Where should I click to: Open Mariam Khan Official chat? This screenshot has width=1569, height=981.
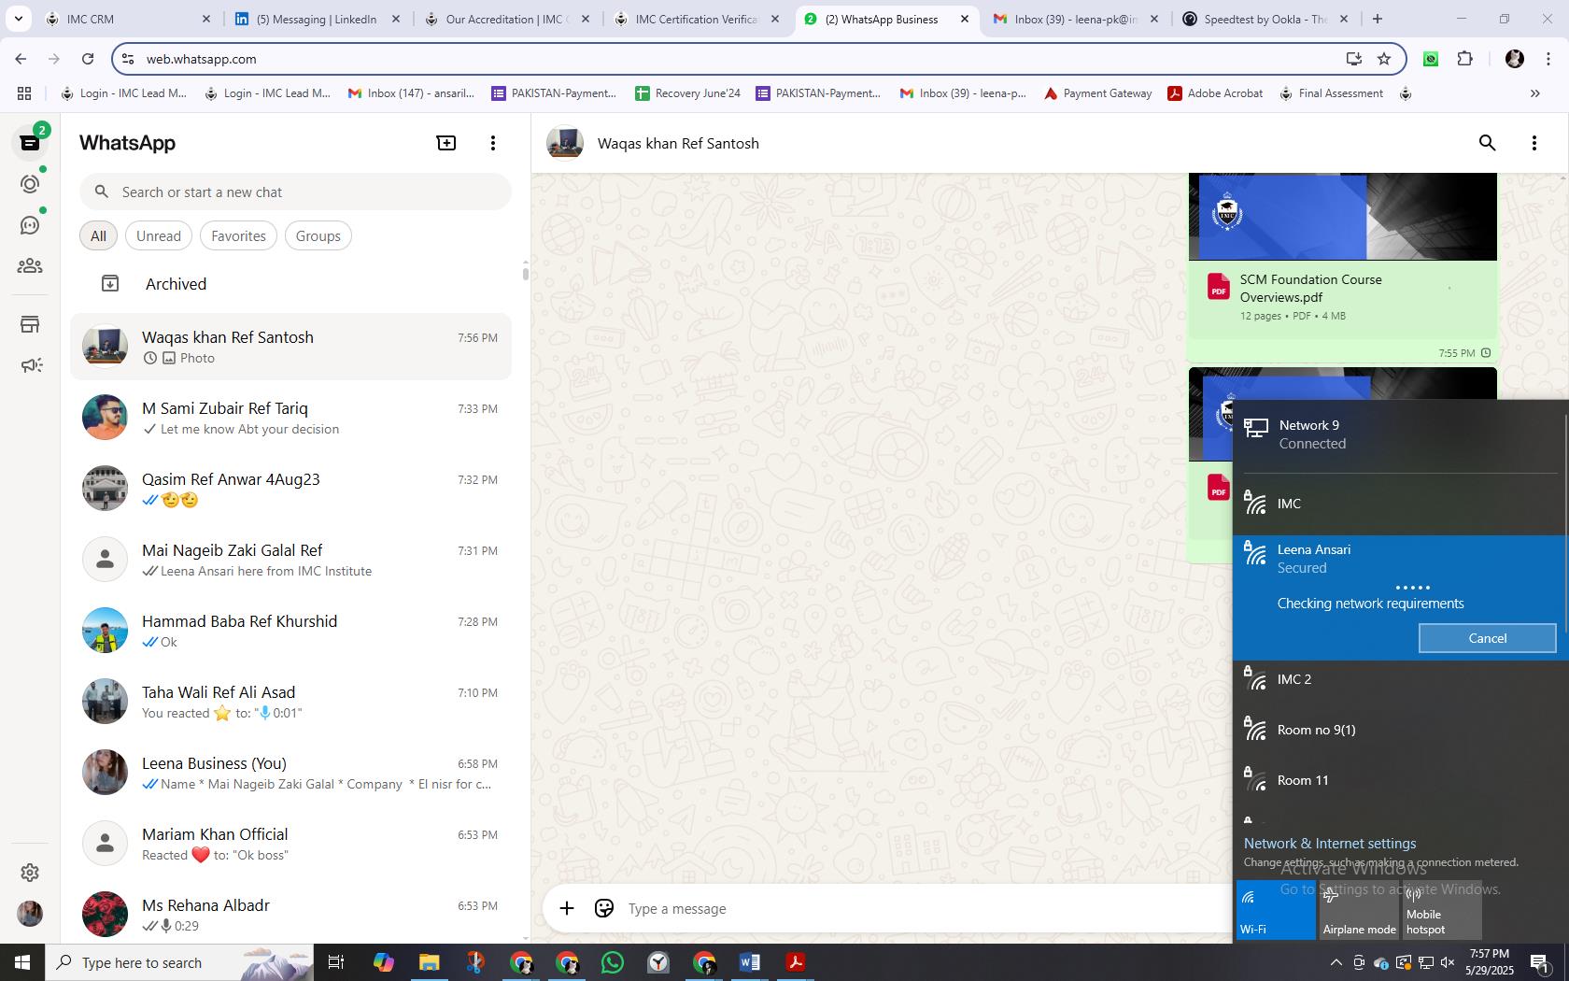pos(291,844)
